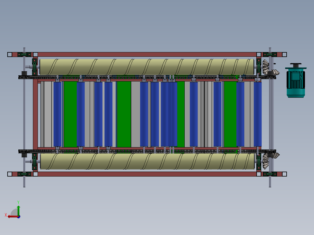The width and height of the screenshot is (314, 235).
Task: Click the red X axis arrow of triad
Action: [x=13, y=217]
